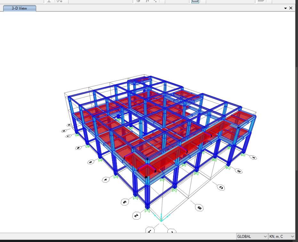The height and width of the screenshot is (242, 298).
Task: Click the pen-with-down-arrow toolbar icon
Action: (x=59, y=1)
